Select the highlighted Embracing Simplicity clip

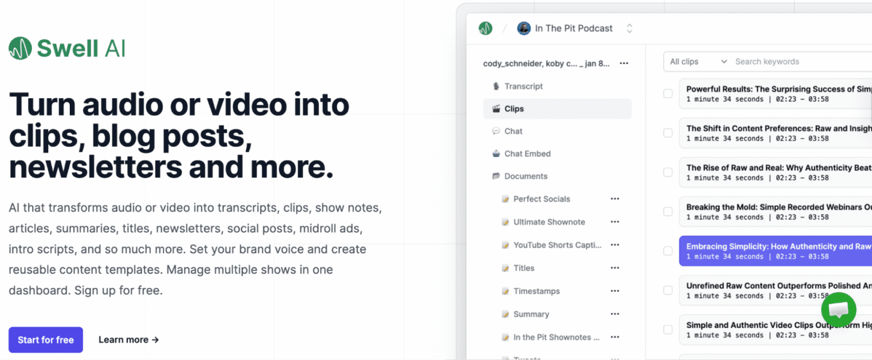pyautogui.click(x=775, y=251)
